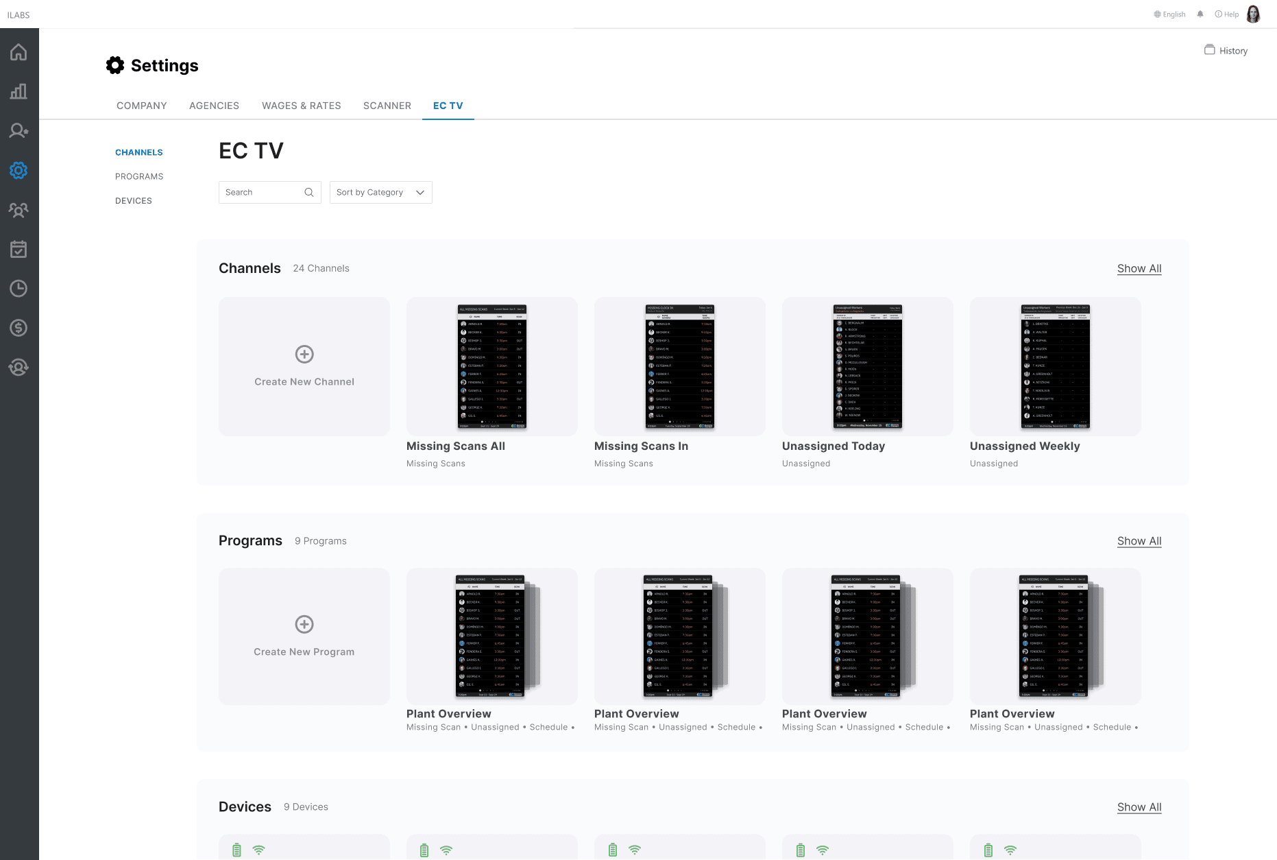Select DEVICES in the side menu
The height and width of the screenshot is (860, 1277).
point(134,201)
